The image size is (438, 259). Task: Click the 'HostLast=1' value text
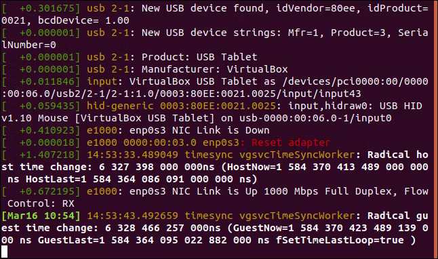tap(56, 179)
